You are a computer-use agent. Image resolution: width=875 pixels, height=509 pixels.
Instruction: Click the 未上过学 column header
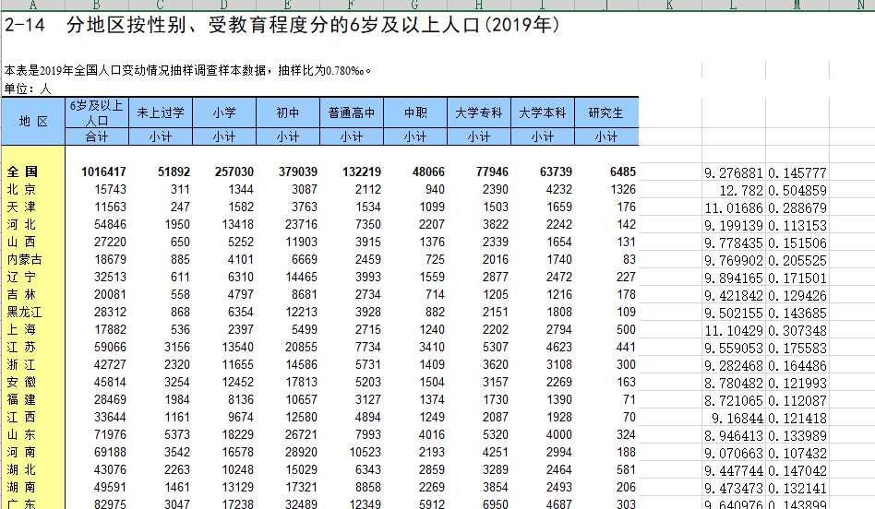[161, 112]
